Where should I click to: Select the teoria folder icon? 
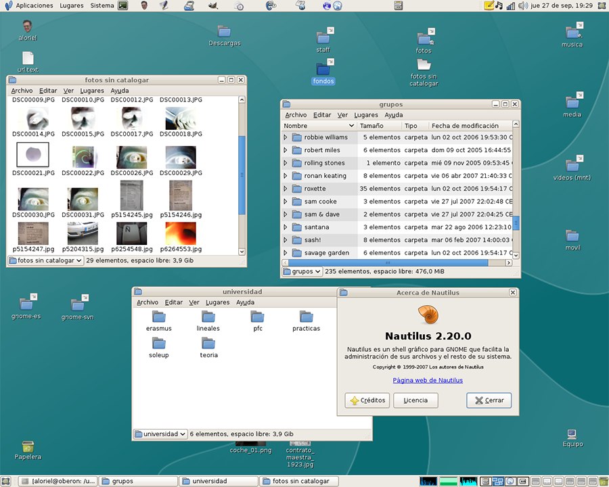coord(208,344)
